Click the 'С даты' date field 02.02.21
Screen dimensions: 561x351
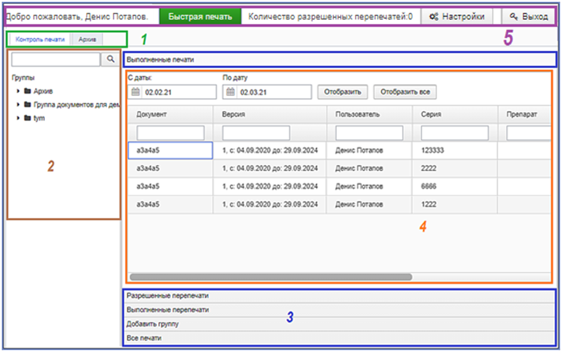pyautogui.click(x=172, y=92)
